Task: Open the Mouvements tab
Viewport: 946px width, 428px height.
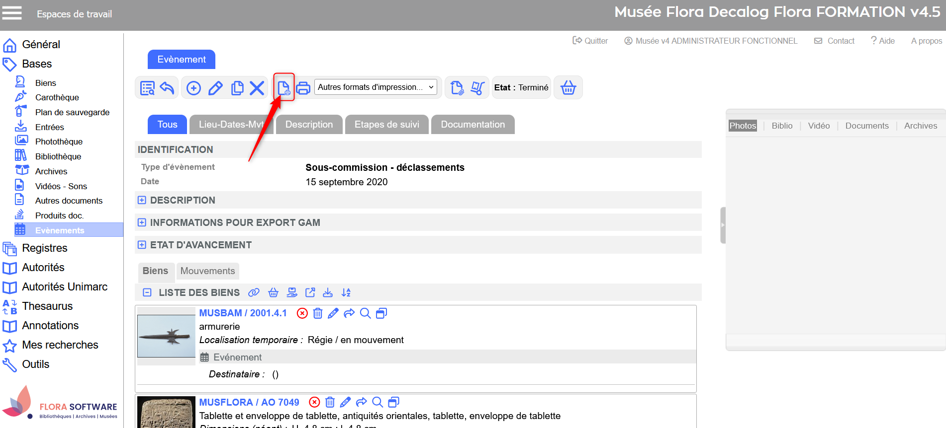Action: tap(207, 271)
